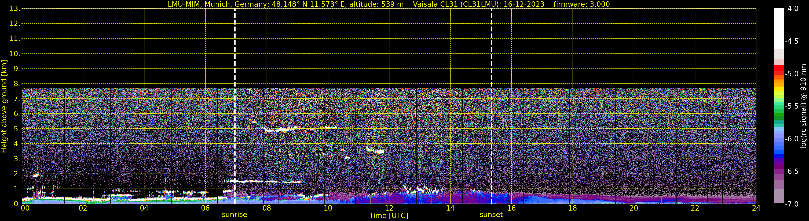The height and width of the screenshot is (221, 809).
Task: Click the height axis tick label 4.
Action: [17, 144]
